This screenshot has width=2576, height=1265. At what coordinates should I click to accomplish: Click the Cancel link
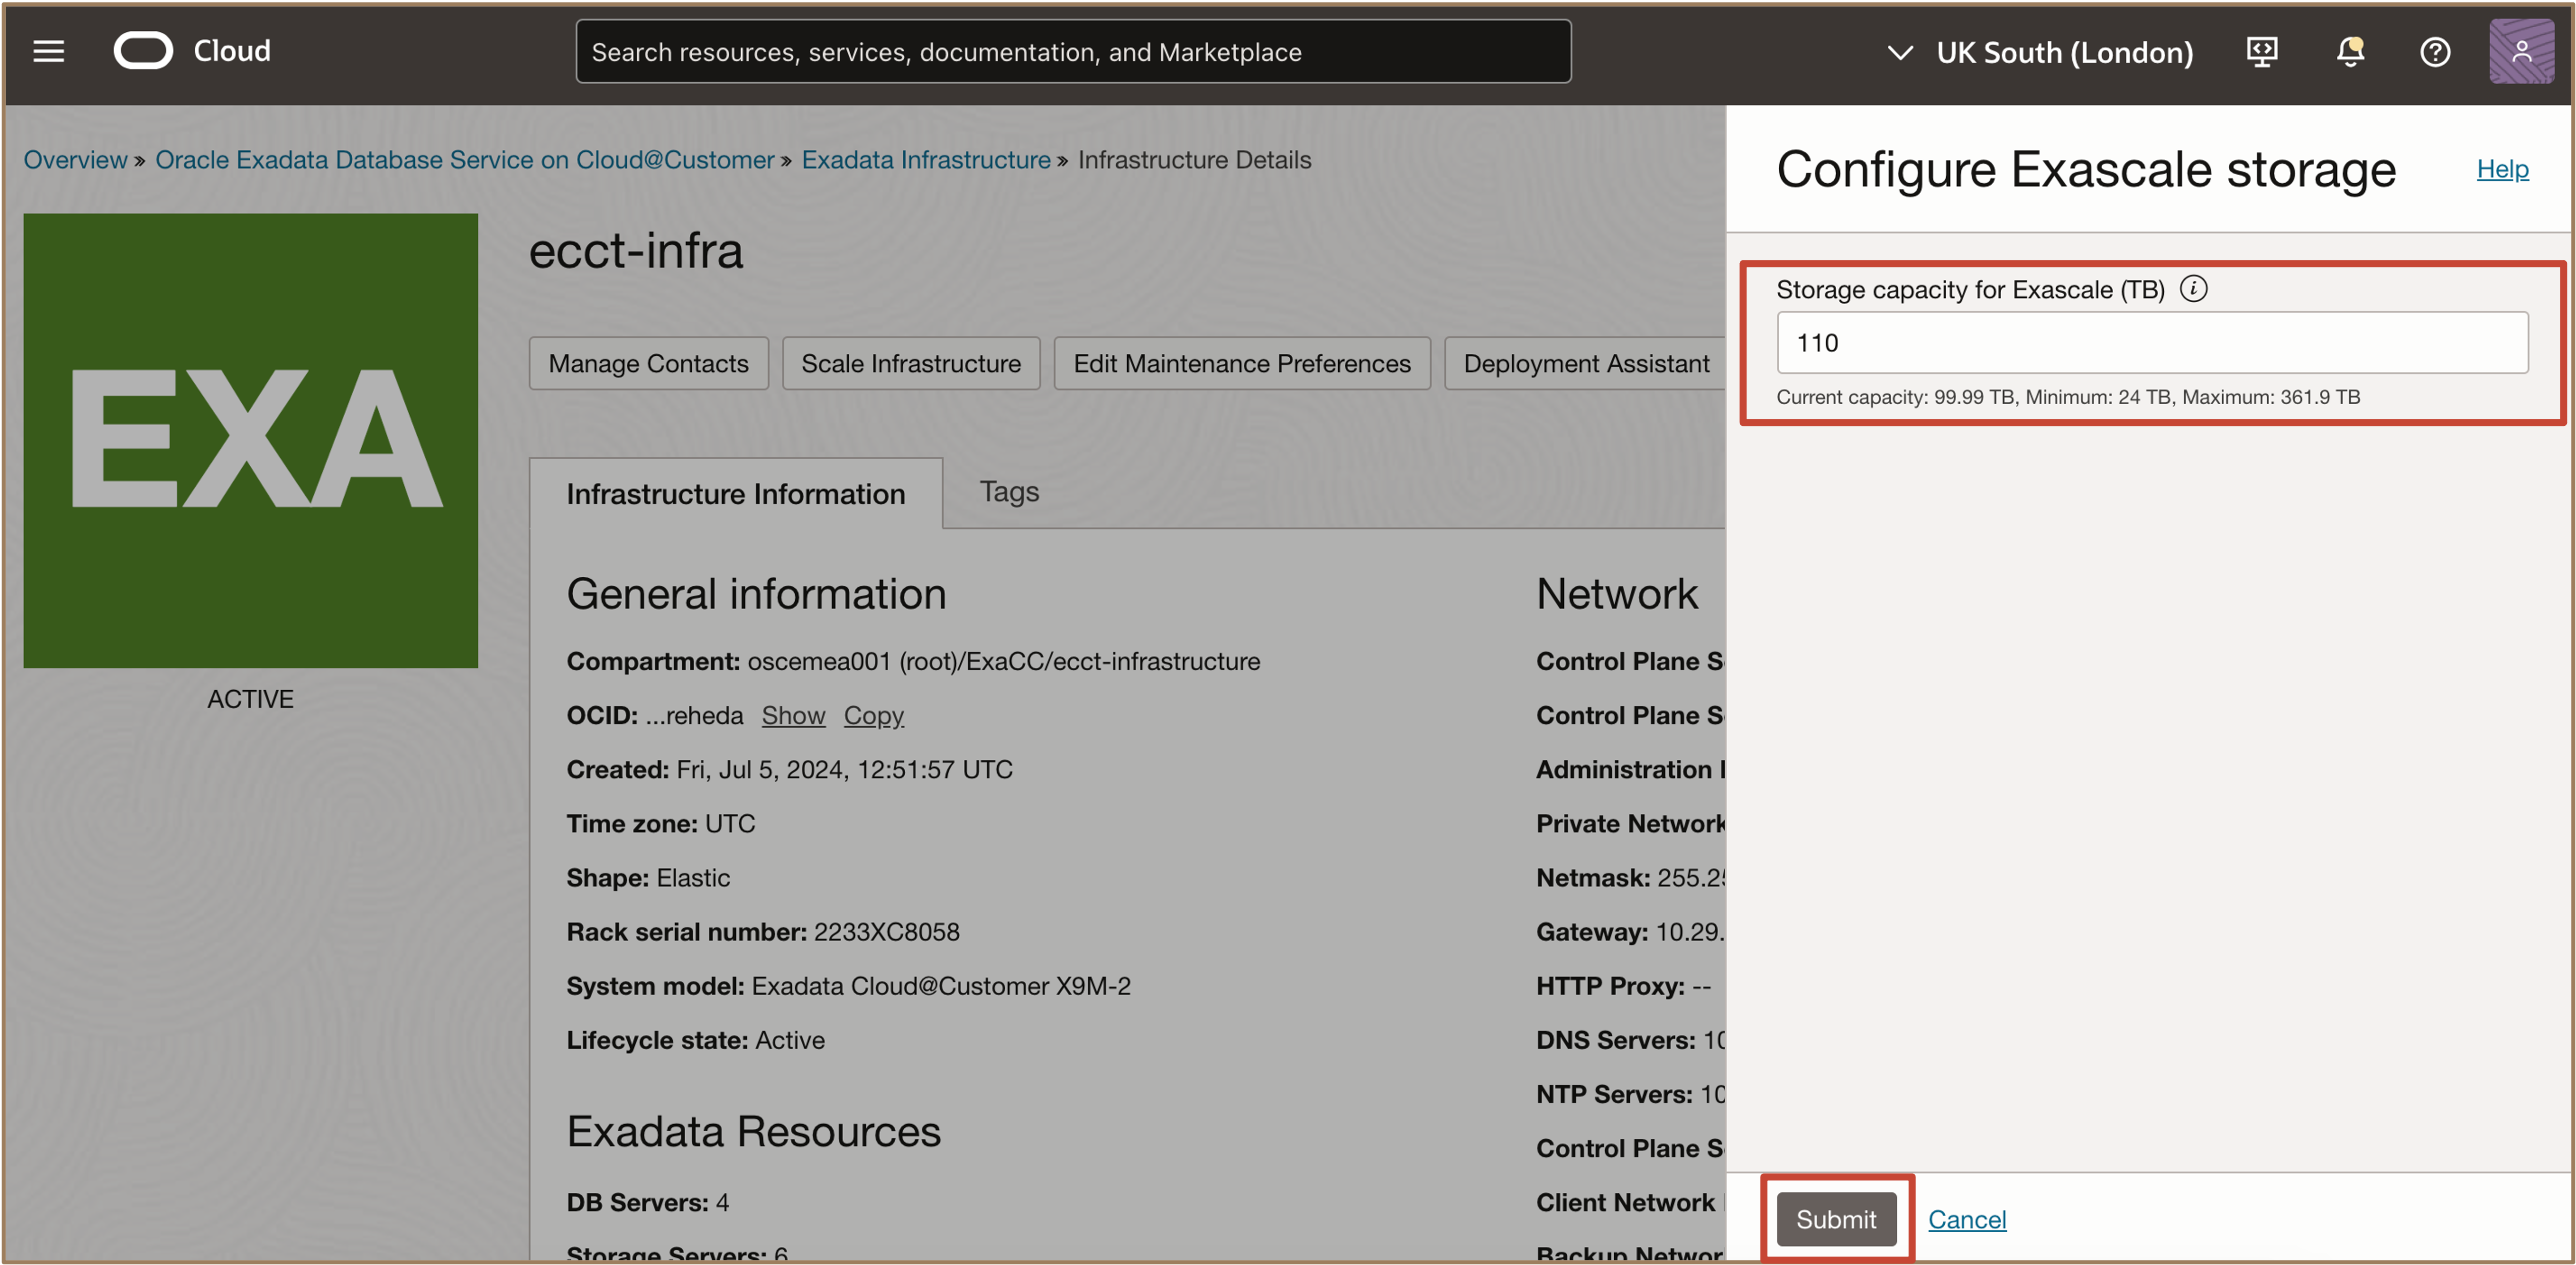1966,1219
